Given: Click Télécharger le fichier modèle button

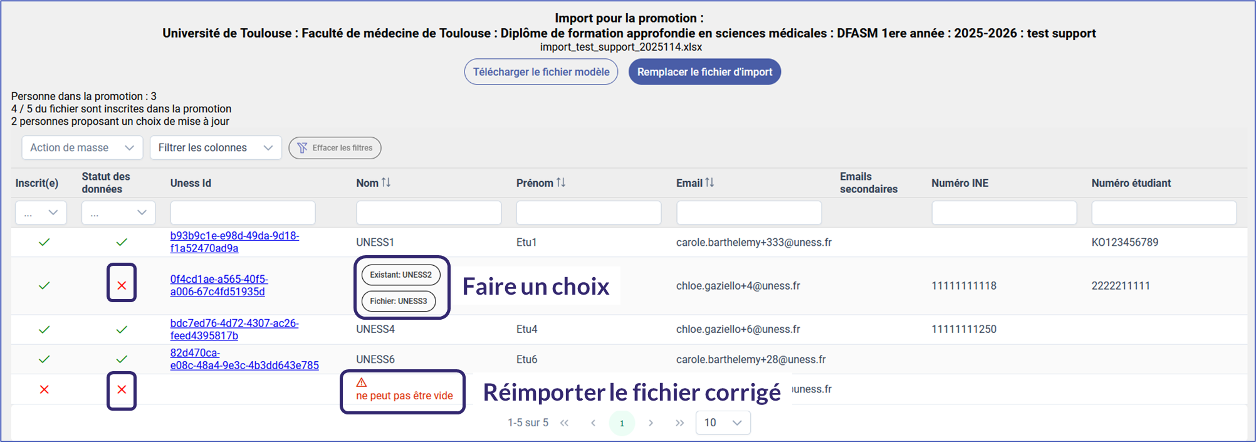Looking at the screenshot, I should pyautogui.click(x=541, y=72).
